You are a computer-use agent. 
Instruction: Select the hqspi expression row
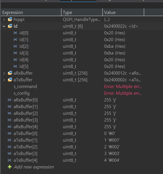pyautogui.click(x=82, y=20)
